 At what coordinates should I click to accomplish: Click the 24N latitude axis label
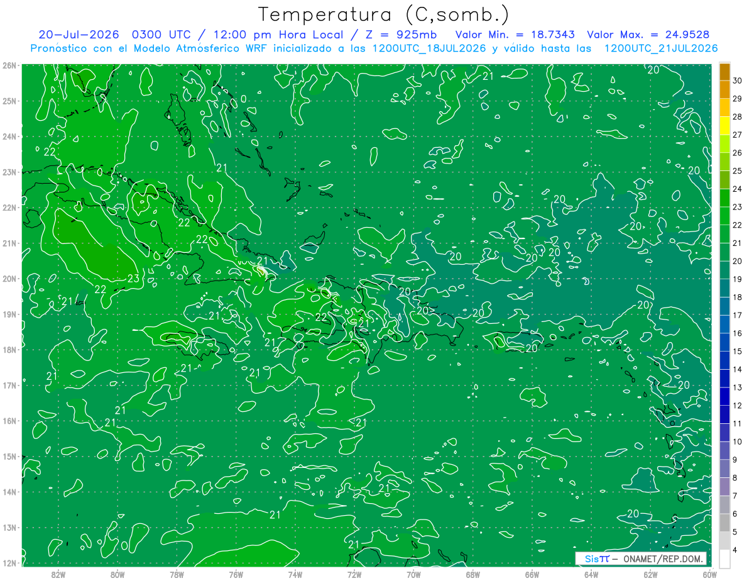point(9,136)
